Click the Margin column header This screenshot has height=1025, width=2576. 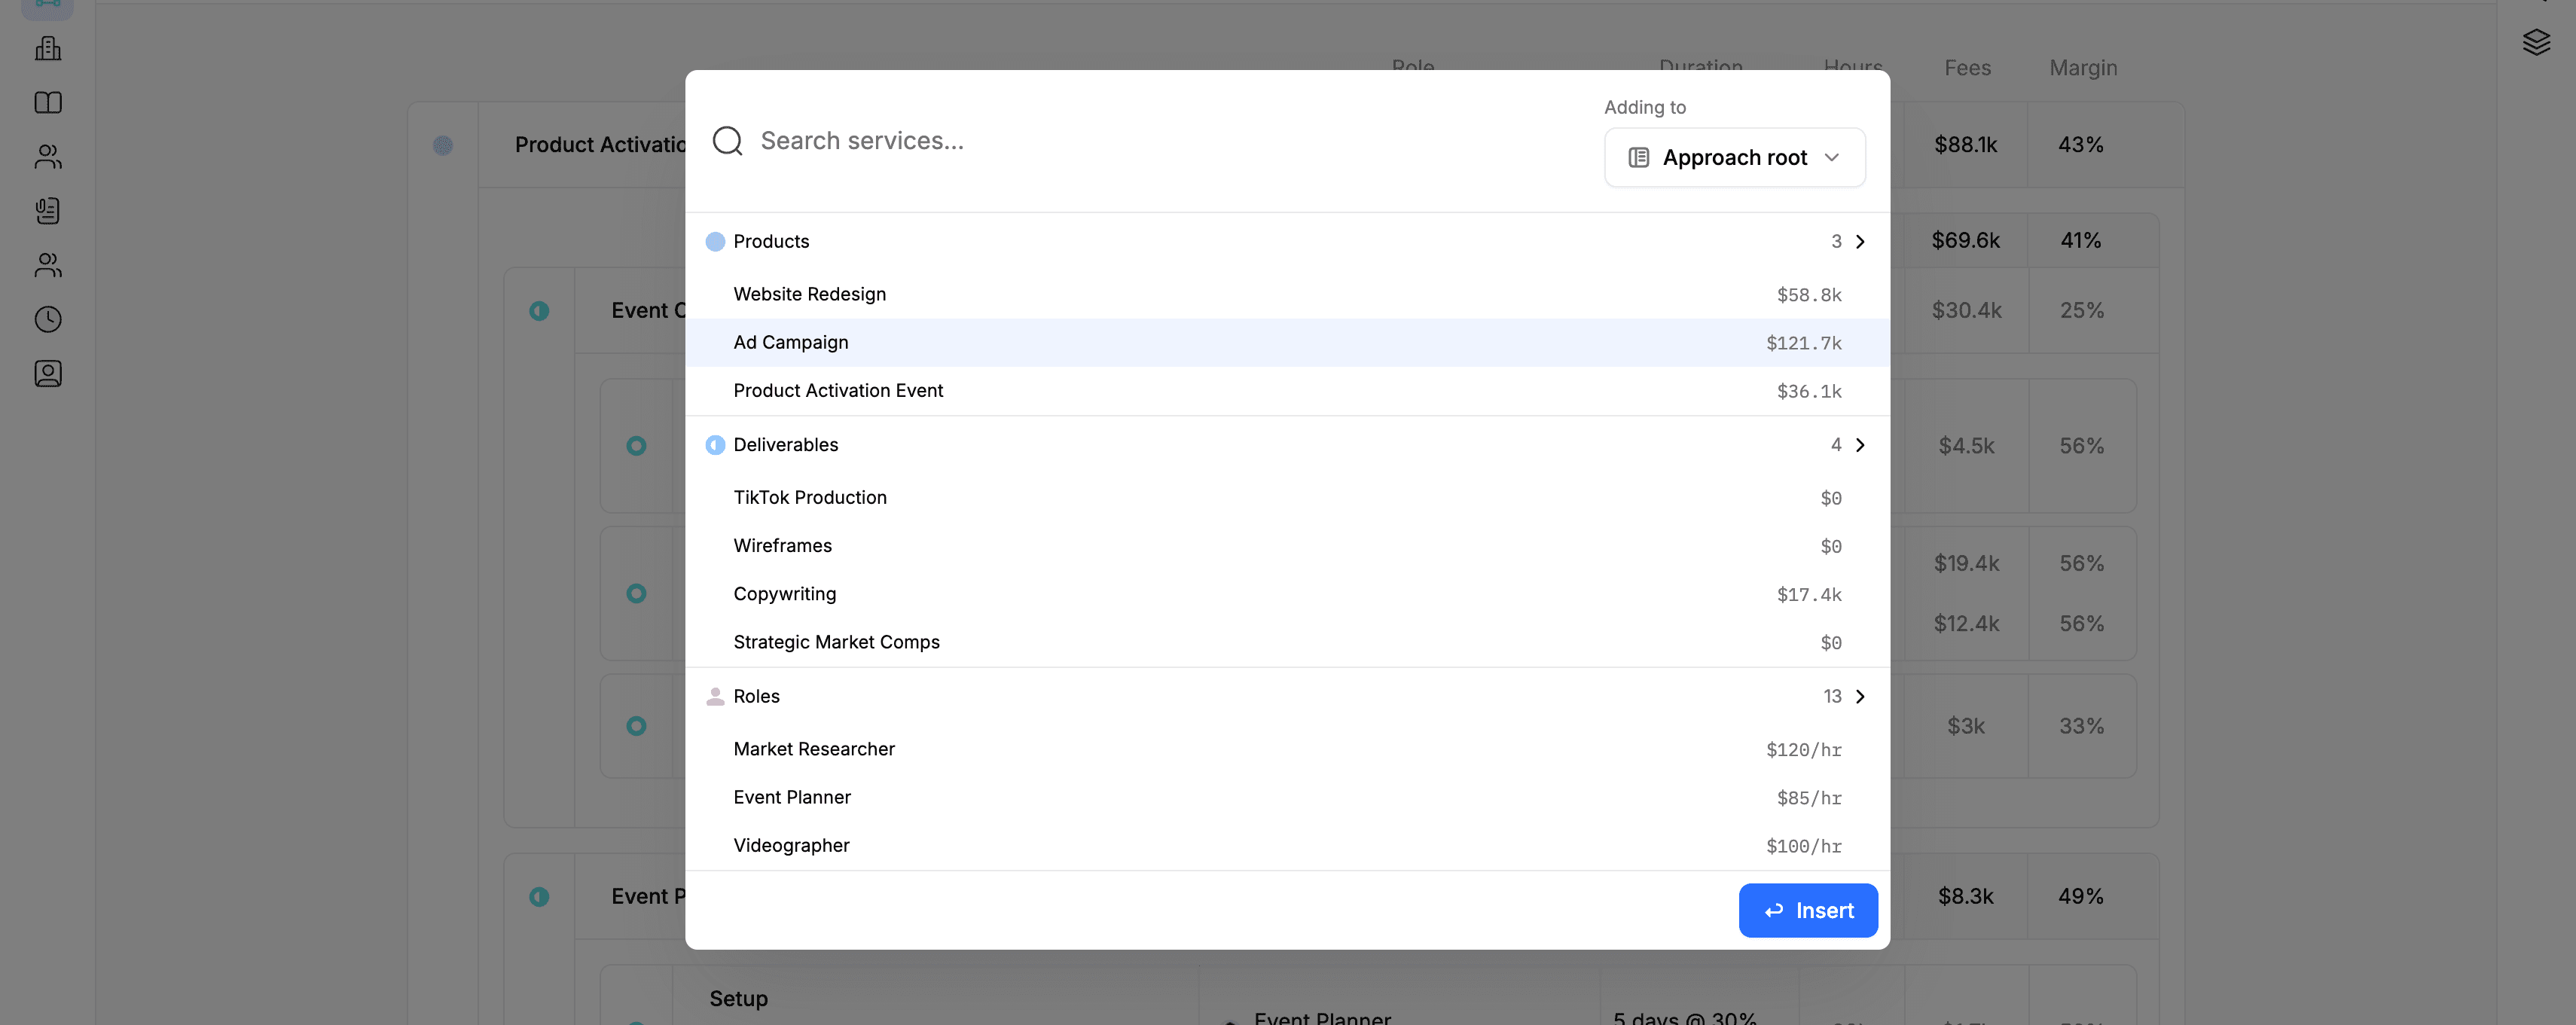2083,68
